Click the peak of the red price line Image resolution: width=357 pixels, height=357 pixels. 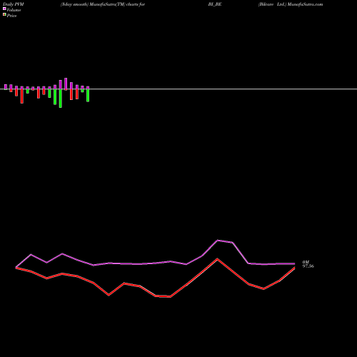point(217,259)
